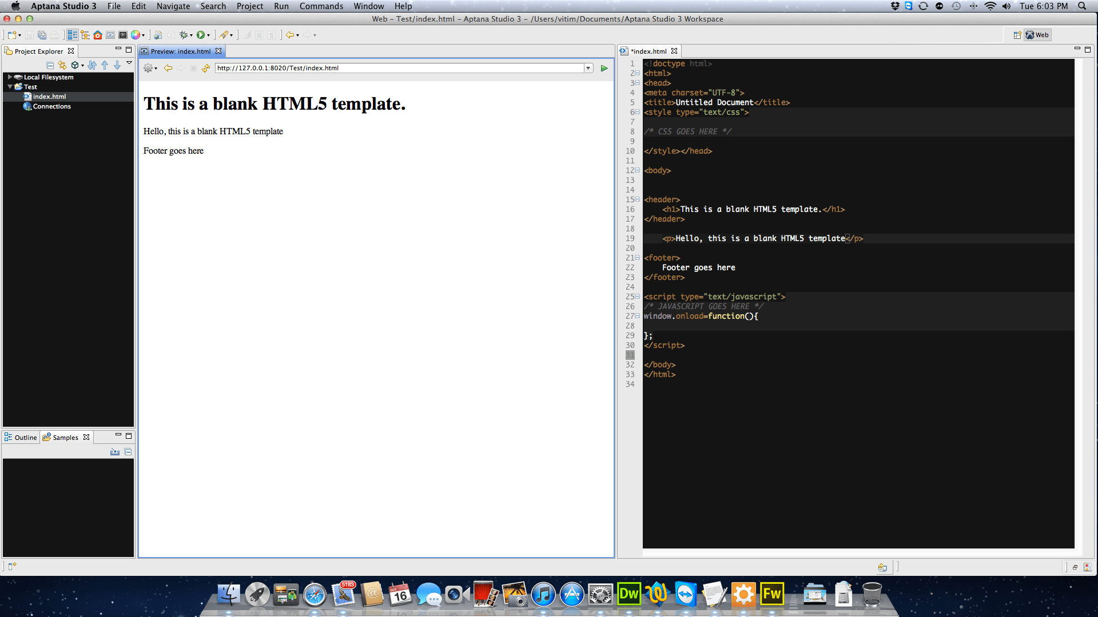Refresh the preview browser page

(x=206, y=68)
